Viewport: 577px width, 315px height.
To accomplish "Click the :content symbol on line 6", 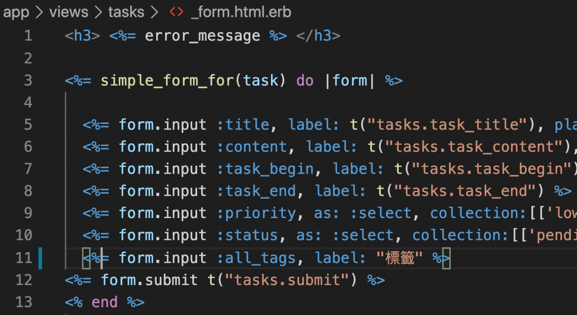I will pos(252,147).
